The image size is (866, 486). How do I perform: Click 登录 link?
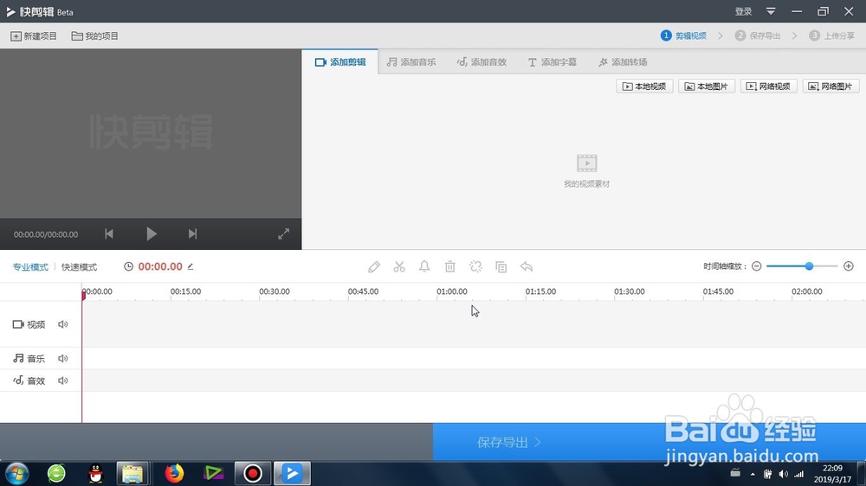(743, 11)
